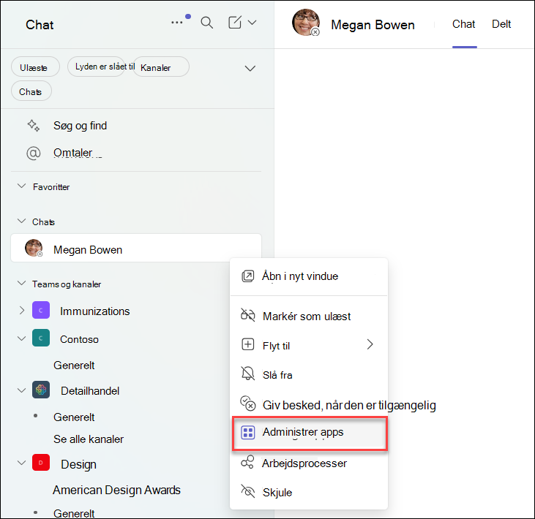Collapse the Favoritter section
This screenshot has height=519, width=535.
21,186
